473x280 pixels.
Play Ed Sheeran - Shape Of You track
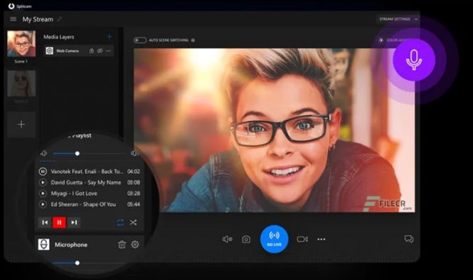click(43, 204)
